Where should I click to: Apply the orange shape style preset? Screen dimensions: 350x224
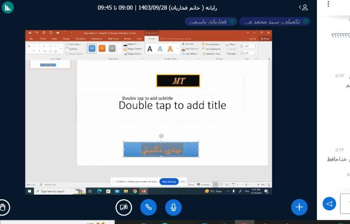pos(102,49)
